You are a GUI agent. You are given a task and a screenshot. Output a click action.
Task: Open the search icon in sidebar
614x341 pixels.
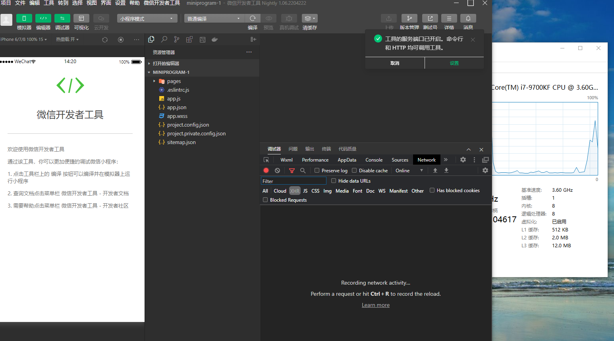point(164,39)
